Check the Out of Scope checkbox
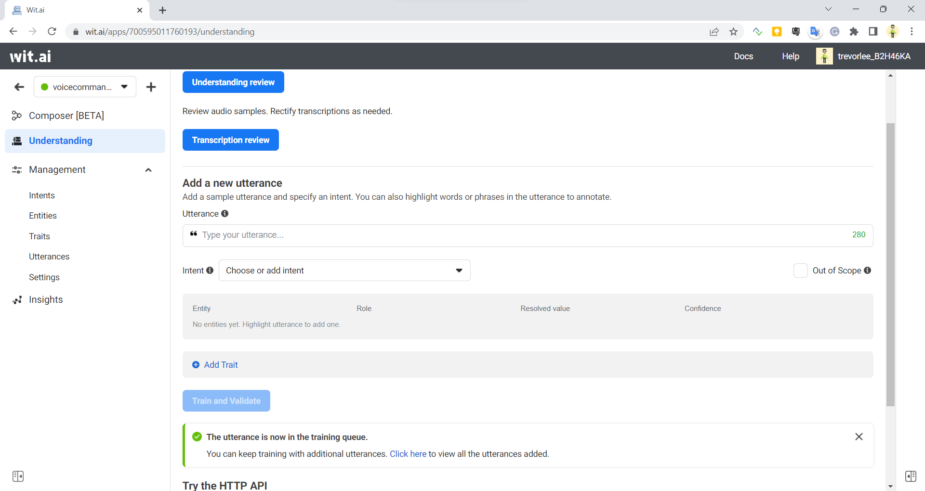 (801, 271)
